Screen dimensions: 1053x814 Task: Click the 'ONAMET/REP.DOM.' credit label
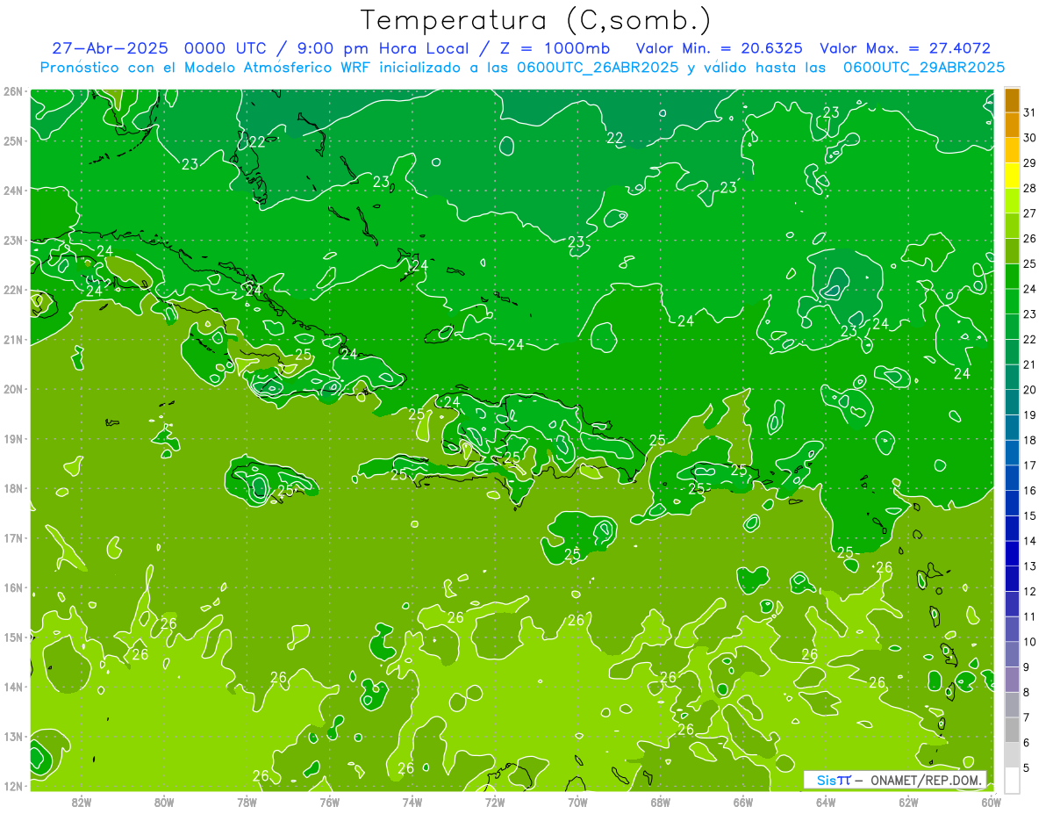927,780
